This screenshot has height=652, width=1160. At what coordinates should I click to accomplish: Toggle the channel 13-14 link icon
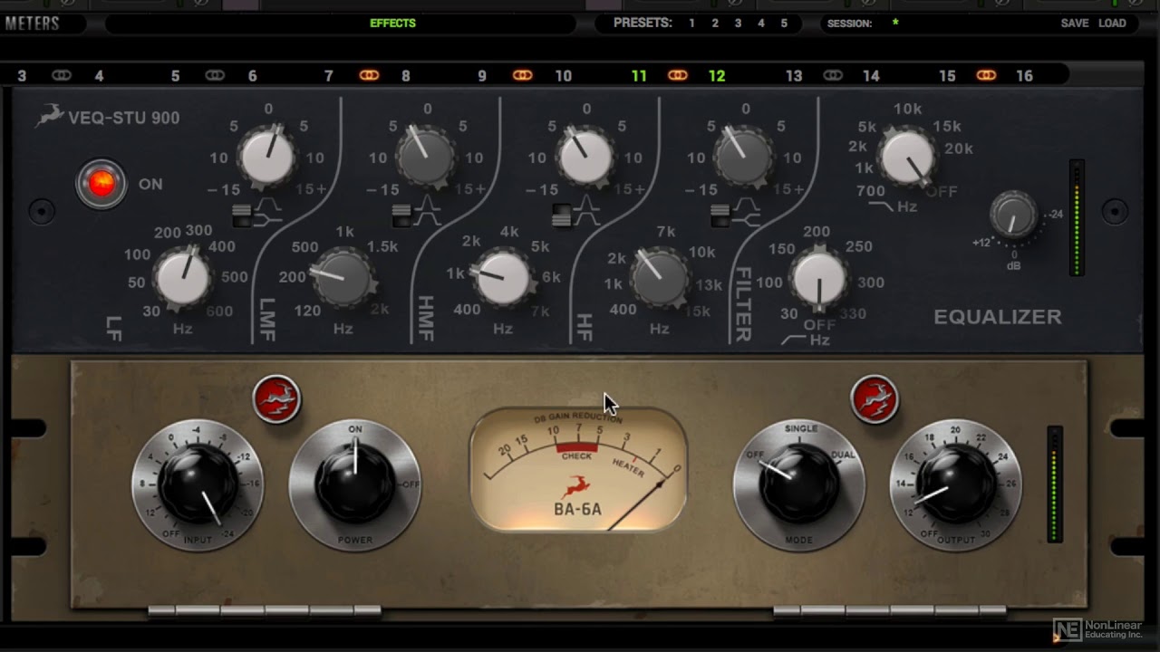pos(832,75)
